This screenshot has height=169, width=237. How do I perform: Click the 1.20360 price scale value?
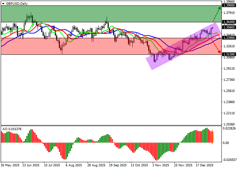coord(229,124)
